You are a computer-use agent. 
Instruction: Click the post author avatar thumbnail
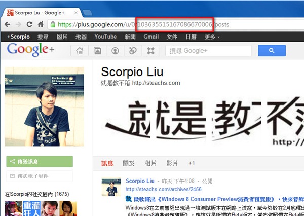(111, 188)
